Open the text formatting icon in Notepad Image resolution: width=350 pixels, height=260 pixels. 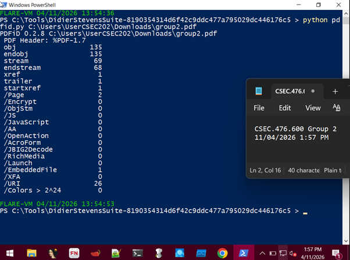pyautogui.click(x=337, y=107)
